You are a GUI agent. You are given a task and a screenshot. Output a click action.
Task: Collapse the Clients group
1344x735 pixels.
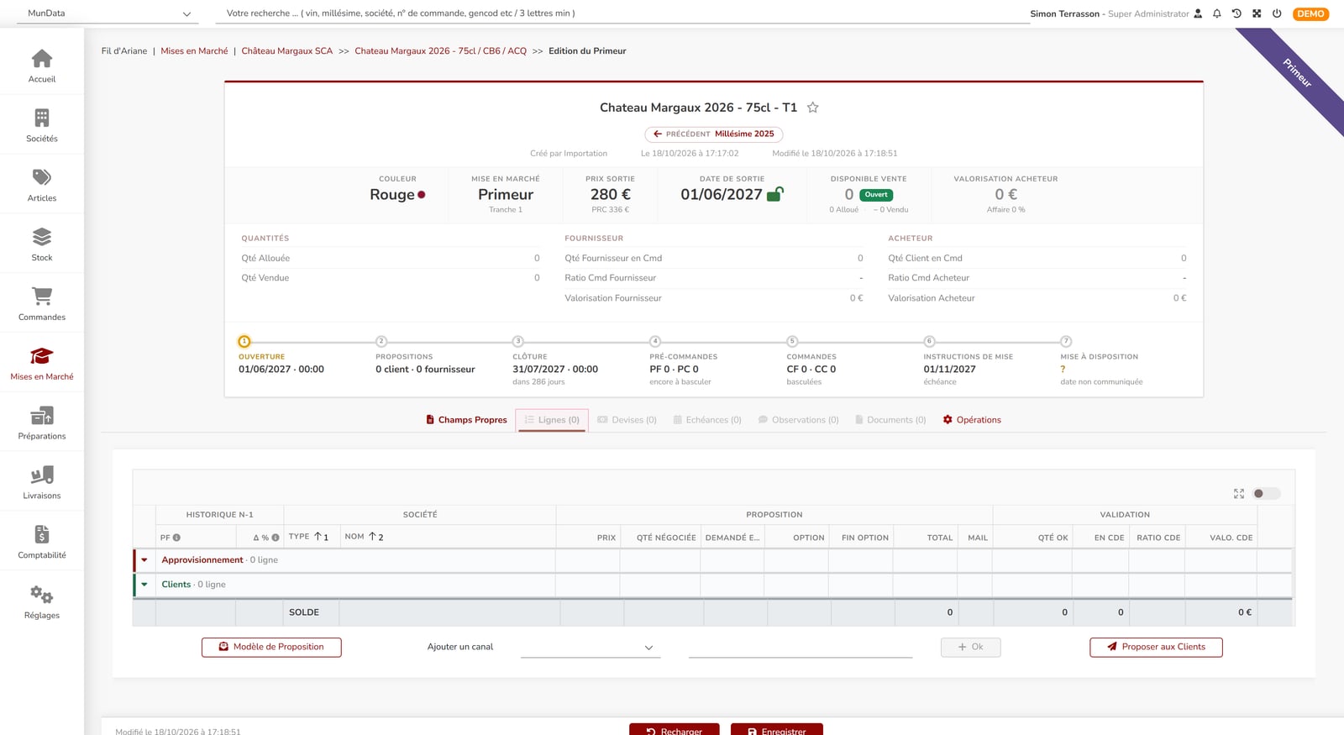point(144,585)
